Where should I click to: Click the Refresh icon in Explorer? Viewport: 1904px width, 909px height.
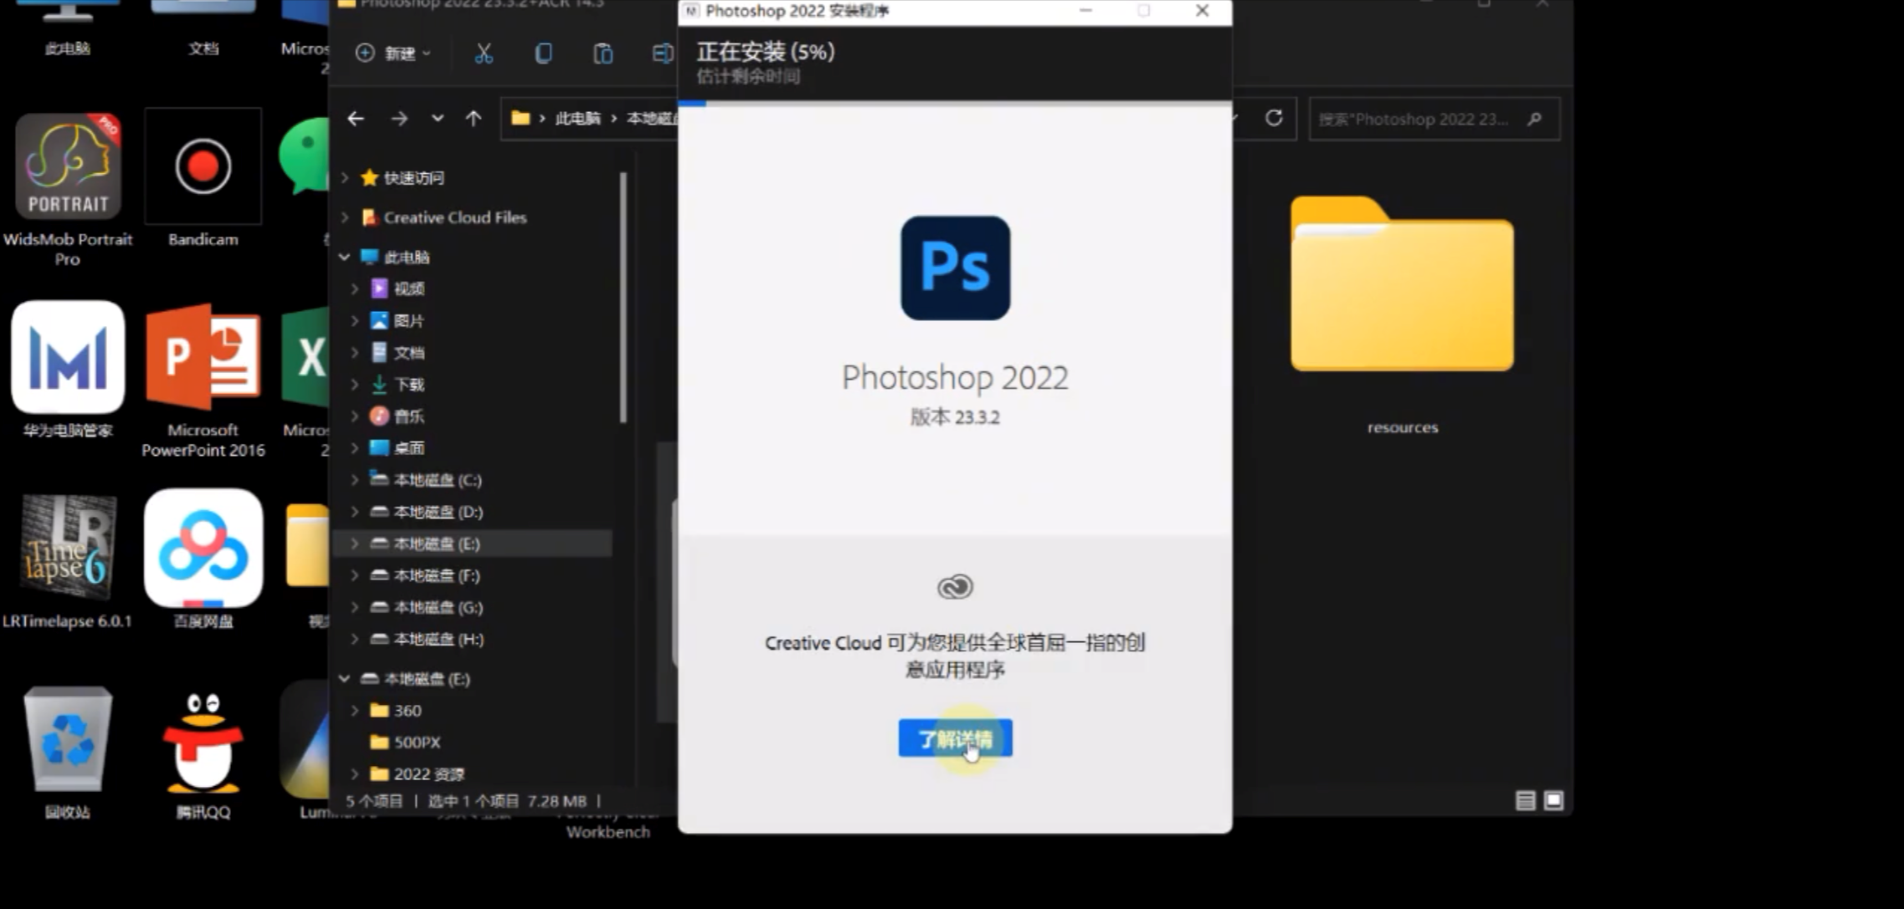pyautogui.click(x=1274, y=118)
